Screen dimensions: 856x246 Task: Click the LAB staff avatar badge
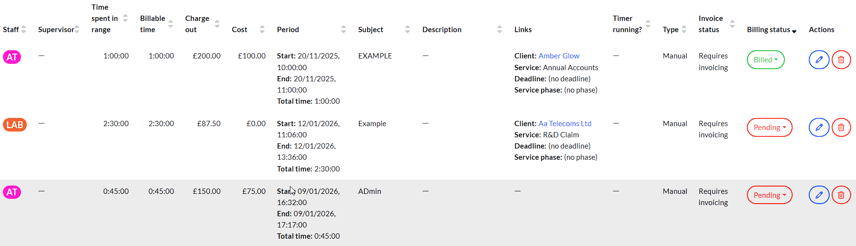click(15, 125)
